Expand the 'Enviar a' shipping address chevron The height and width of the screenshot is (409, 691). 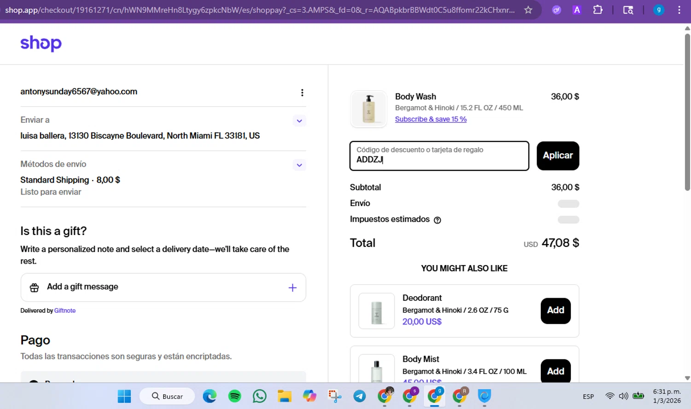coord(299,121)
